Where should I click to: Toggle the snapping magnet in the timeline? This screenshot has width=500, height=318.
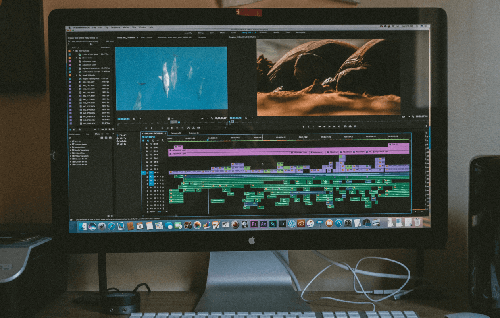[x=143, y=140]
